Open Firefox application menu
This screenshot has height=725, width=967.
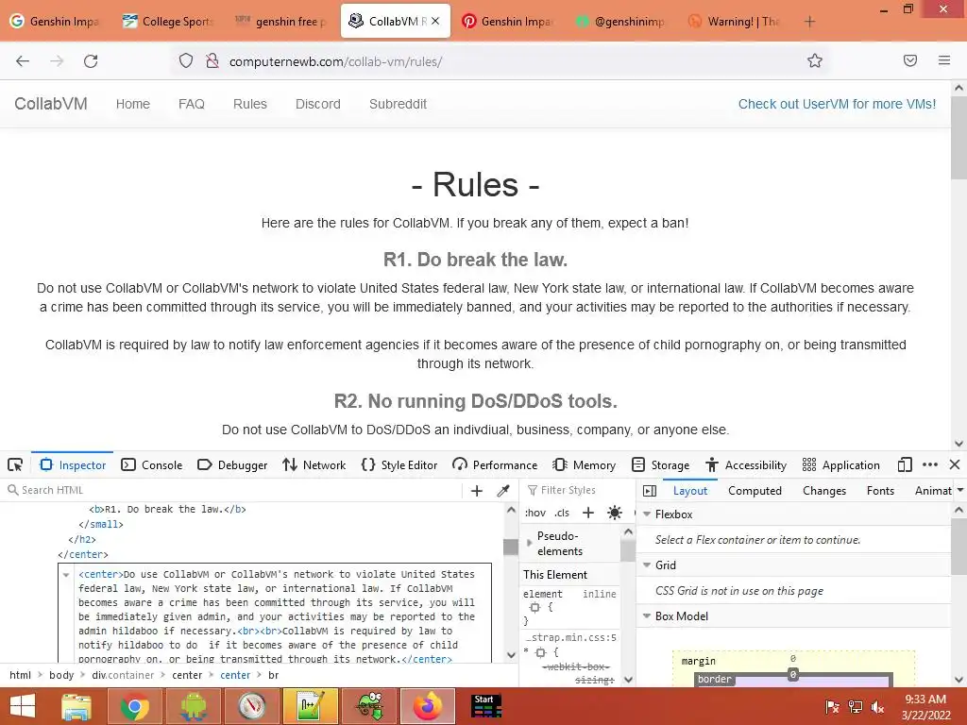tap(944, 60)
